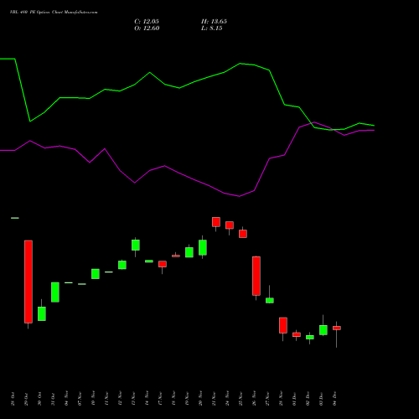Select the '28 Nov' date label

pyautogui.click(x=281, y=398)
